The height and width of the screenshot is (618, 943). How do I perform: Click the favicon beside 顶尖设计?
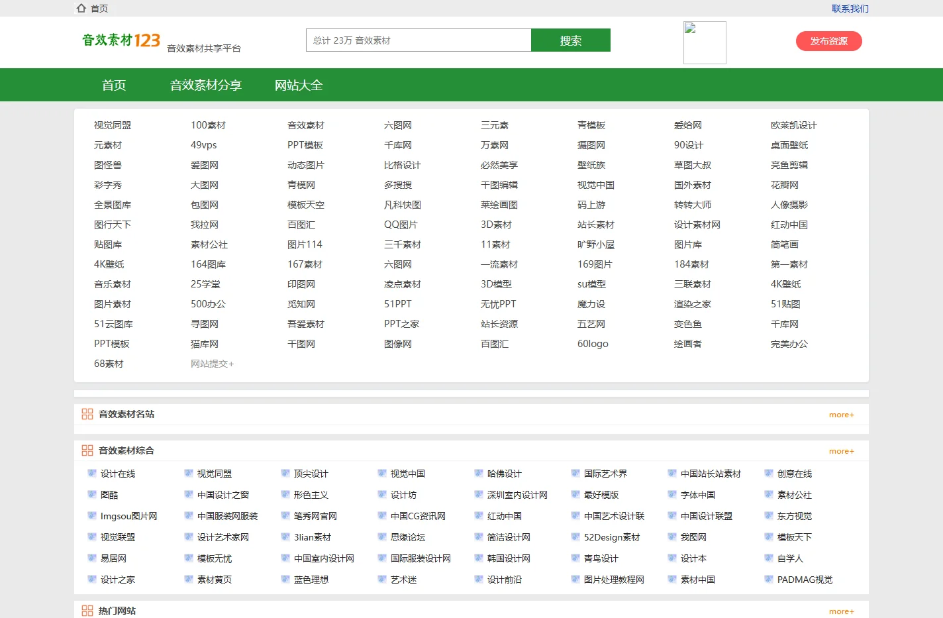point(285,473)
